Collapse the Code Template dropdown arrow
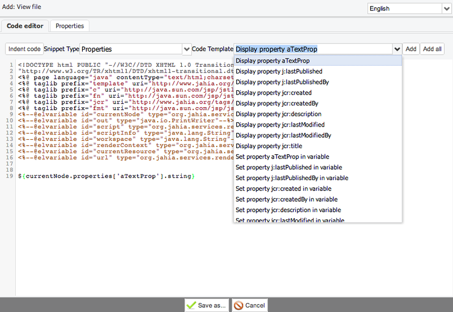Screen dimensions: 453x312 point(397,49)
